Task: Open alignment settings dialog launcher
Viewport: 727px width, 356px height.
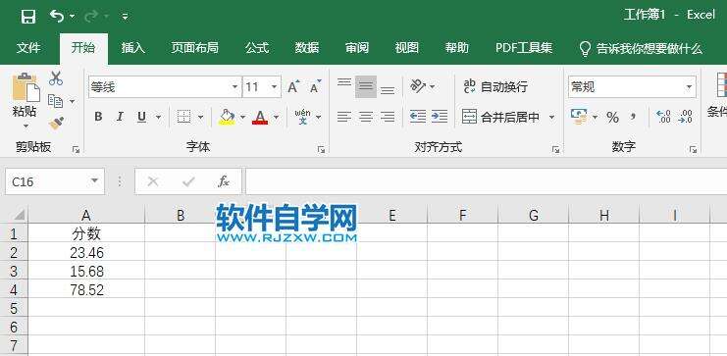Action: 555,150
